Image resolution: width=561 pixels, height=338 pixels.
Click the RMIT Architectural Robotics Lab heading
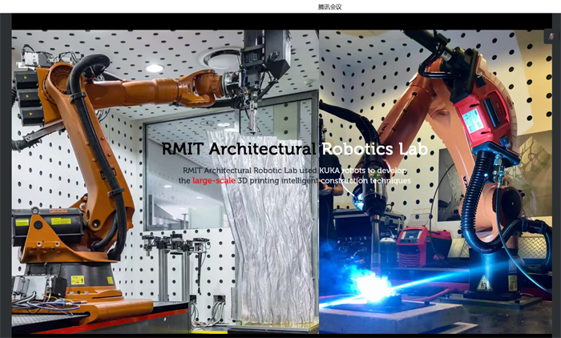pyautogui.click(x=294, y=149)
